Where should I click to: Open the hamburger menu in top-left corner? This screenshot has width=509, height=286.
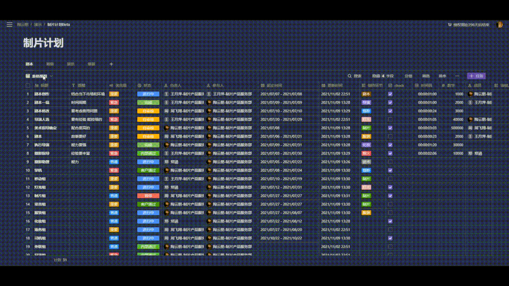pyautogui.click(x=9, y=25)
